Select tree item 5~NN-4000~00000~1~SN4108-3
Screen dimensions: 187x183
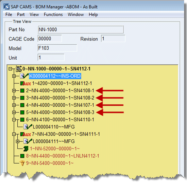[60, 112]
